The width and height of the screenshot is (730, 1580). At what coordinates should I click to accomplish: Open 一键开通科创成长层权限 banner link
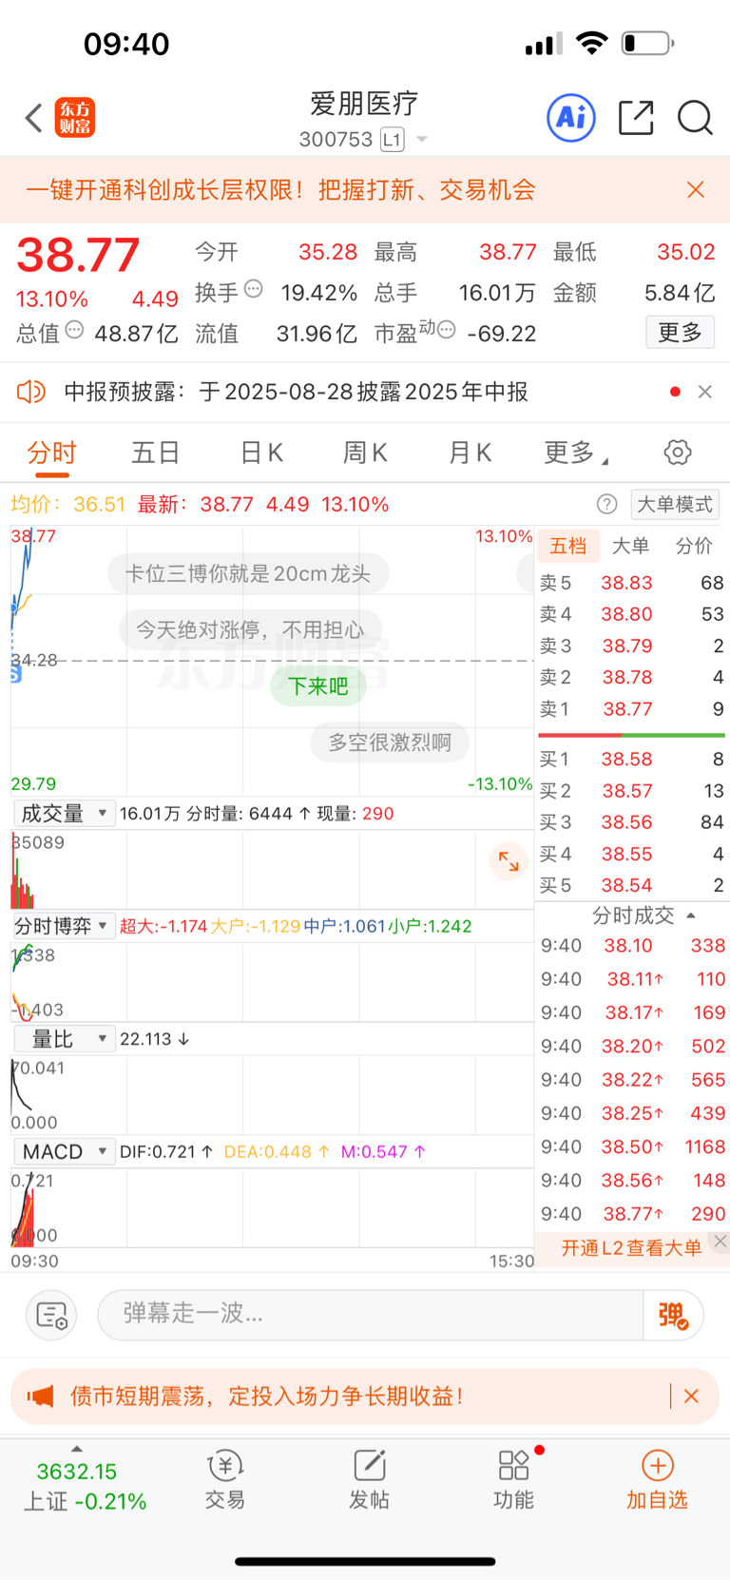click(x=280, y=189)
